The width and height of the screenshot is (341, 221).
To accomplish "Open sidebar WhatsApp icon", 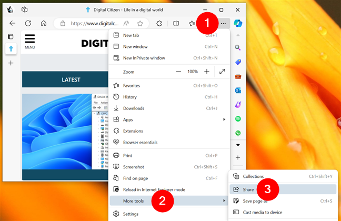I will (x=238, y=133).
